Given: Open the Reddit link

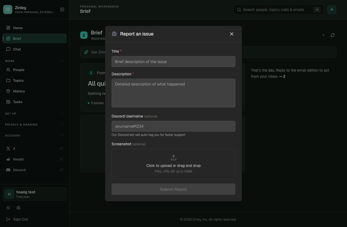Looking at the screenshot, I should pyautogui.click(x=34, y=159).
